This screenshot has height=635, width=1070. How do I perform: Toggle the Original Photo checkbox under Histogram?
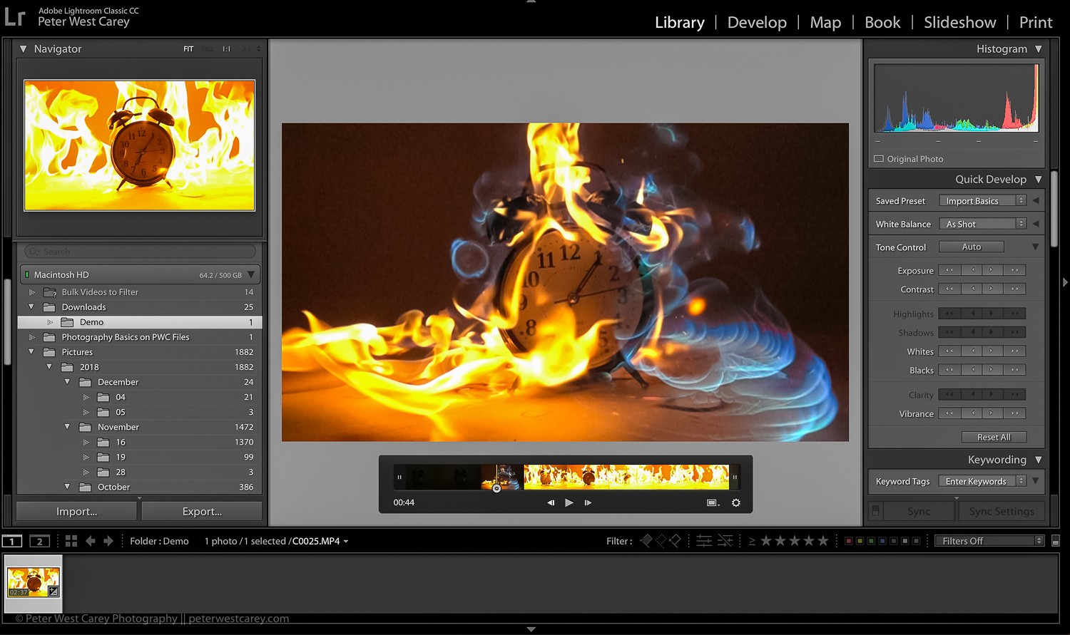[x=878, y=158]
